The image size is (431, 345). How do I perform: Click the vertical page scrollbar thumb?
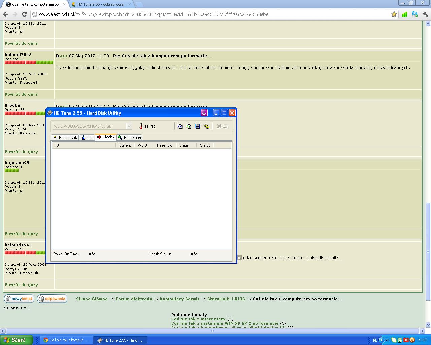tap(428, 251)
